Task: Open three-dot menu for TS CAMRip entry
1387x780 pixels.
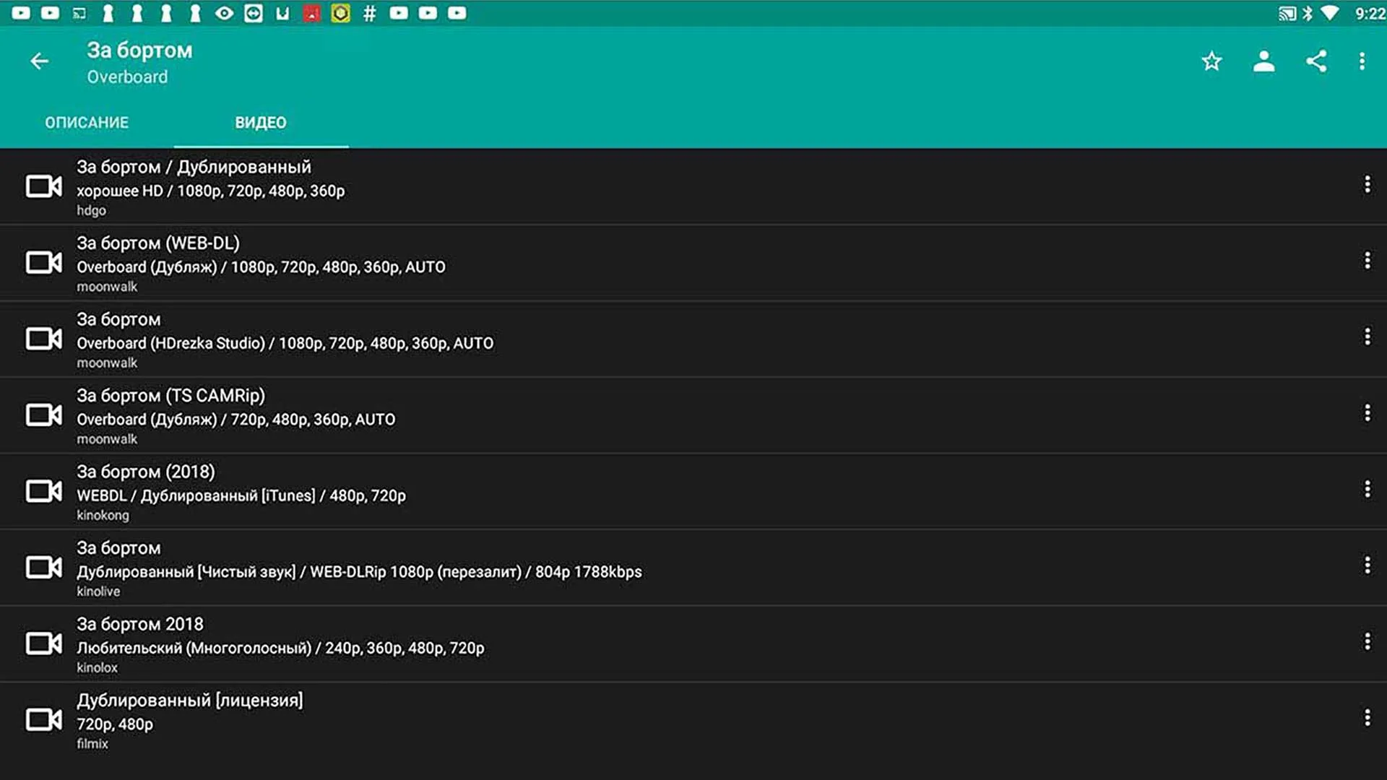Action: point(1367,413)
